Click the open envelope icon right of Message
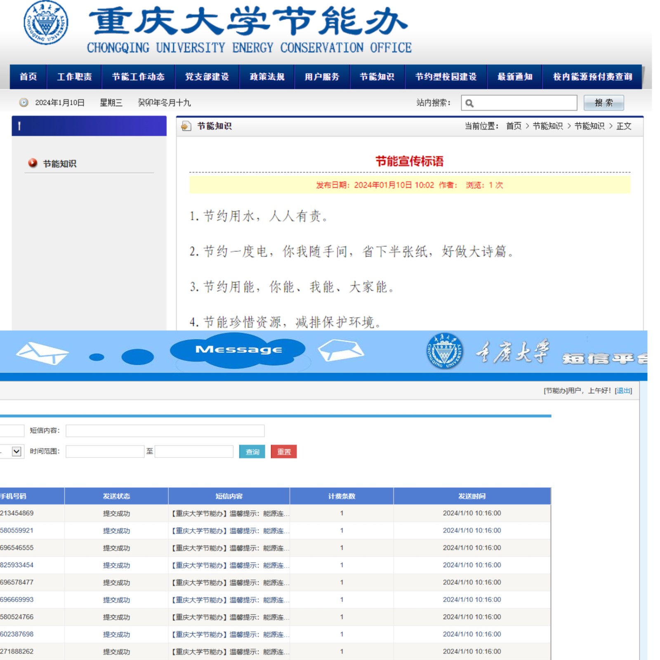The width and height of the screenshot is (660, 660). tap(341, 350)
